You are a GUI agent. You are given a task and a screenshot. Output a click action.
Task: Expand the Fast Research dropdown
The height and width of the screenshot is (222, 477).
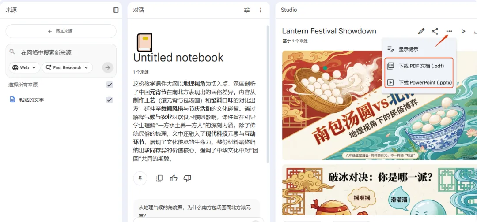67,68
